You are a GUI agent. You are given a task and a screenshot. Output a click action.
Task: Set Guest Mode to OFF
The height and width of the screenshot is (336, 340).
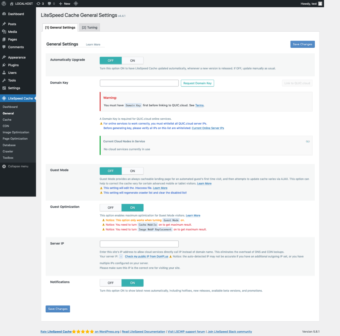(111, 171)
